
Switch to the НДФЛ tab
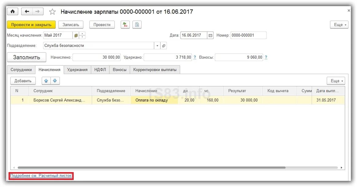(100, 70)
